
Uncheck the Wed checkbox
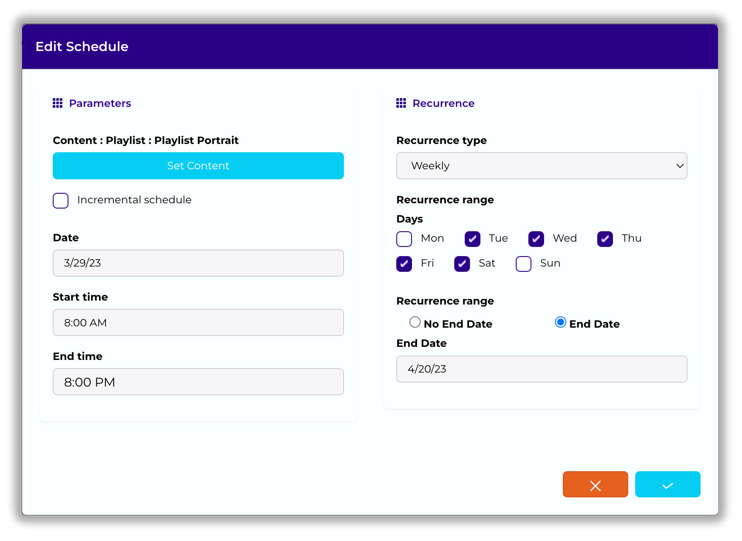536,239
